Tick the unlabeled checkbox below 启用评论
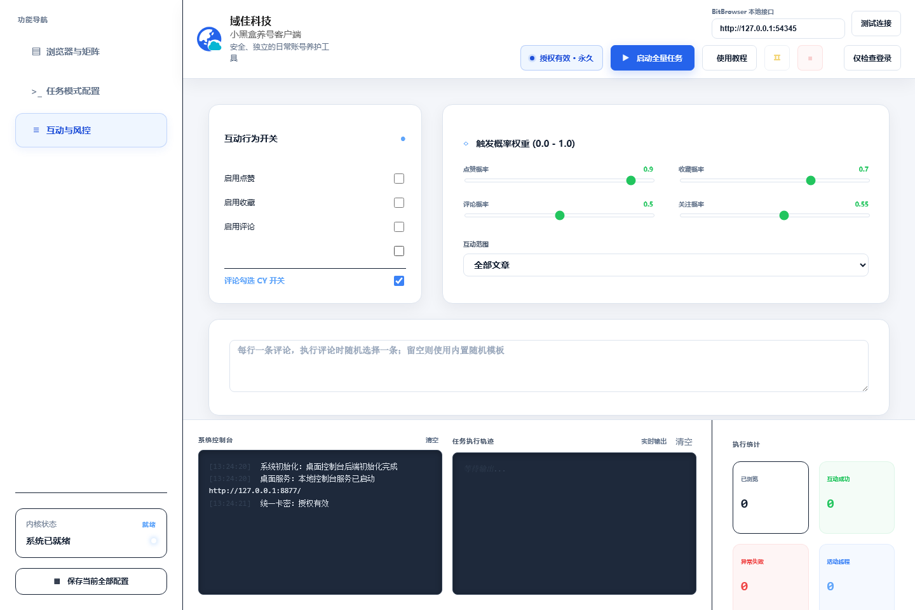 pyautogui.click(x=399, y=251)
